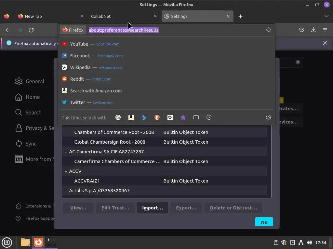Collapse AC Camerfirma SA CIF A82743287 group
333x249 pixels.
(66, 152)
